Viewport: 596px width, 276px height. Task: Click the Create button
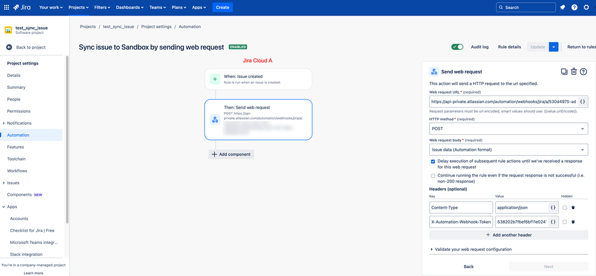pyautogui.click(x=222, y=7)
